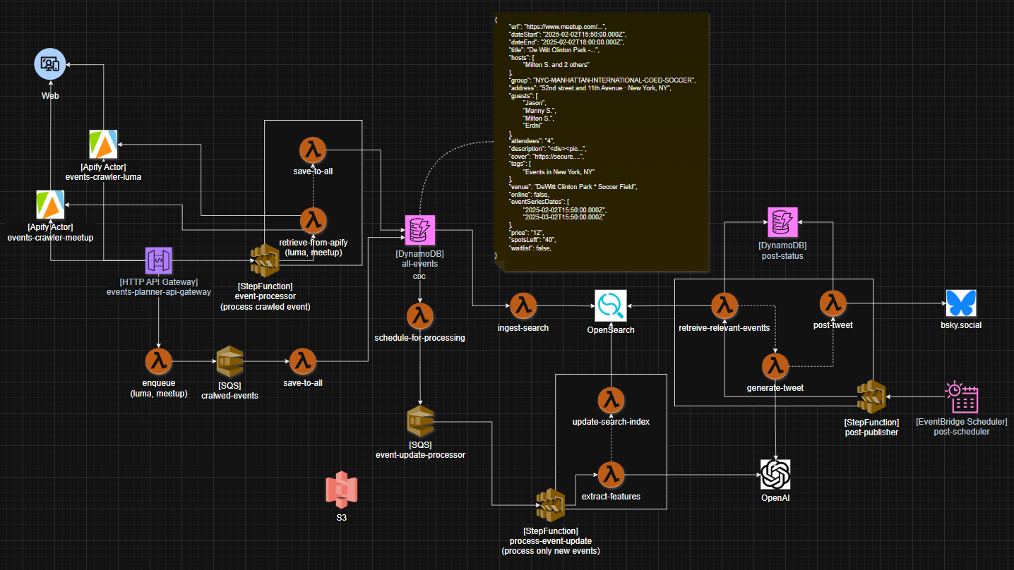The width and height of the screenshot is (1014, 570).
Task: Select the events-crawler-meetup Apify Actor icon
Action: click(x=50, y=205)
